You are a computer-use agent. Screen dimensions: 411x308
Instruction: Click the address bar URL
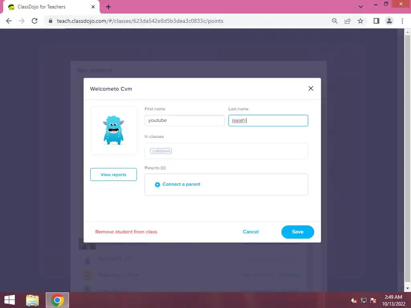140,21
